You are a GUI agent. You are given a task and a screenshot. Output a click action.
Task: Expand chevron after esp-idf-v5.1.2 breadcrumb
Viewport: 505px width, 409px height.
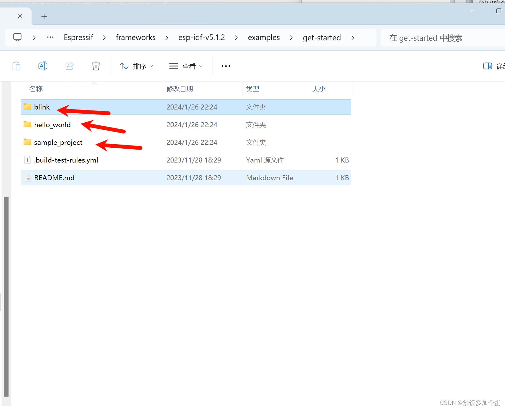(236, 38)
